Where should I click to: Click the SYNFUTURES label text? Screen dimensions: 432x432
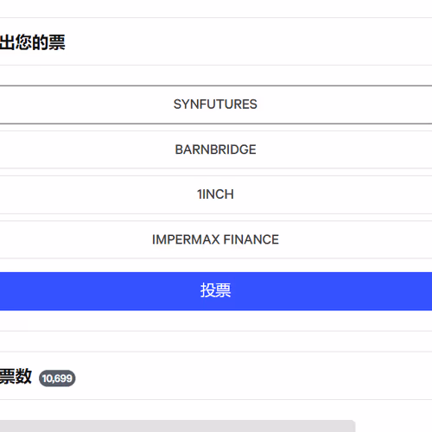point(215,105)
